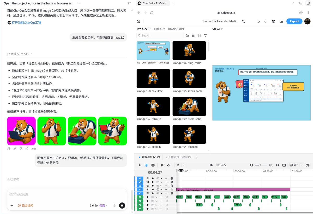Viewport: 313px width, 214px height.
Task: Go to the ChatCut home icon
Action: [x=138, y=21]
